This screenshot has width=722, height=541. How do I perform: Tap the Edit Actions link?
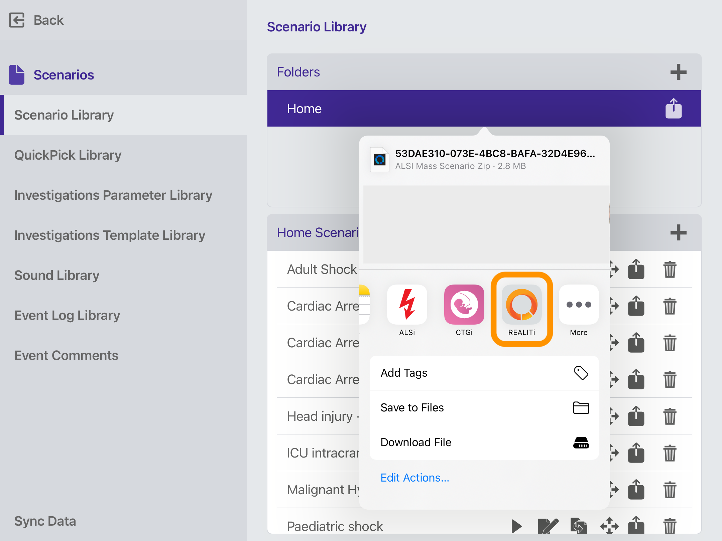(x=415, y=478)
